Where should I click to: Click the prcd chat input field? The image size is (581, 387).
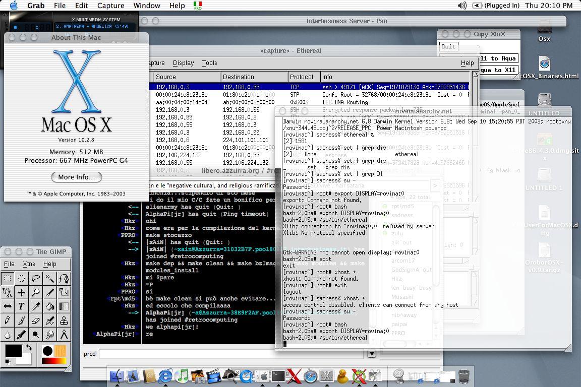click(232, 354)
